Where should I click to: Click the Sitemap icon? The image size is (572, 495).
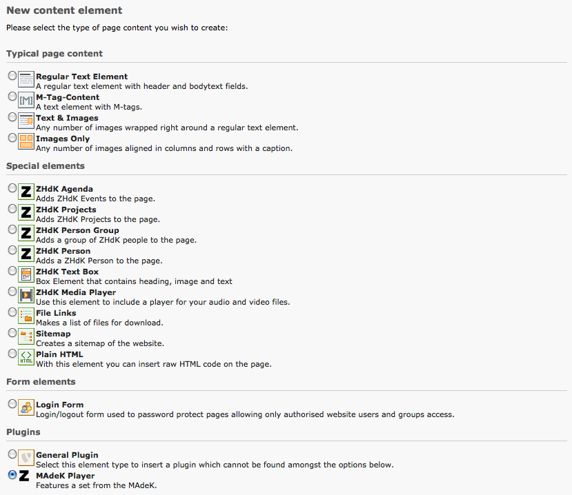tap(26, 336)
